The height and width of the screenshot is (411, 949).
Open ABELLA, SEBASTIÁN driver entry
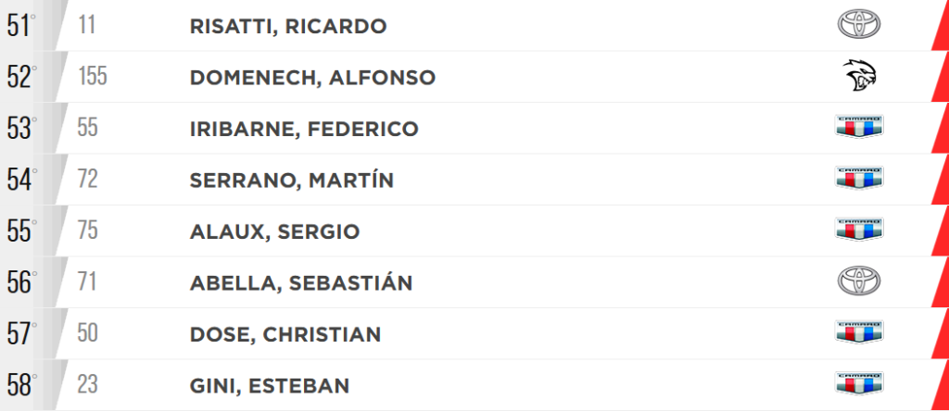tap(301, 282)
